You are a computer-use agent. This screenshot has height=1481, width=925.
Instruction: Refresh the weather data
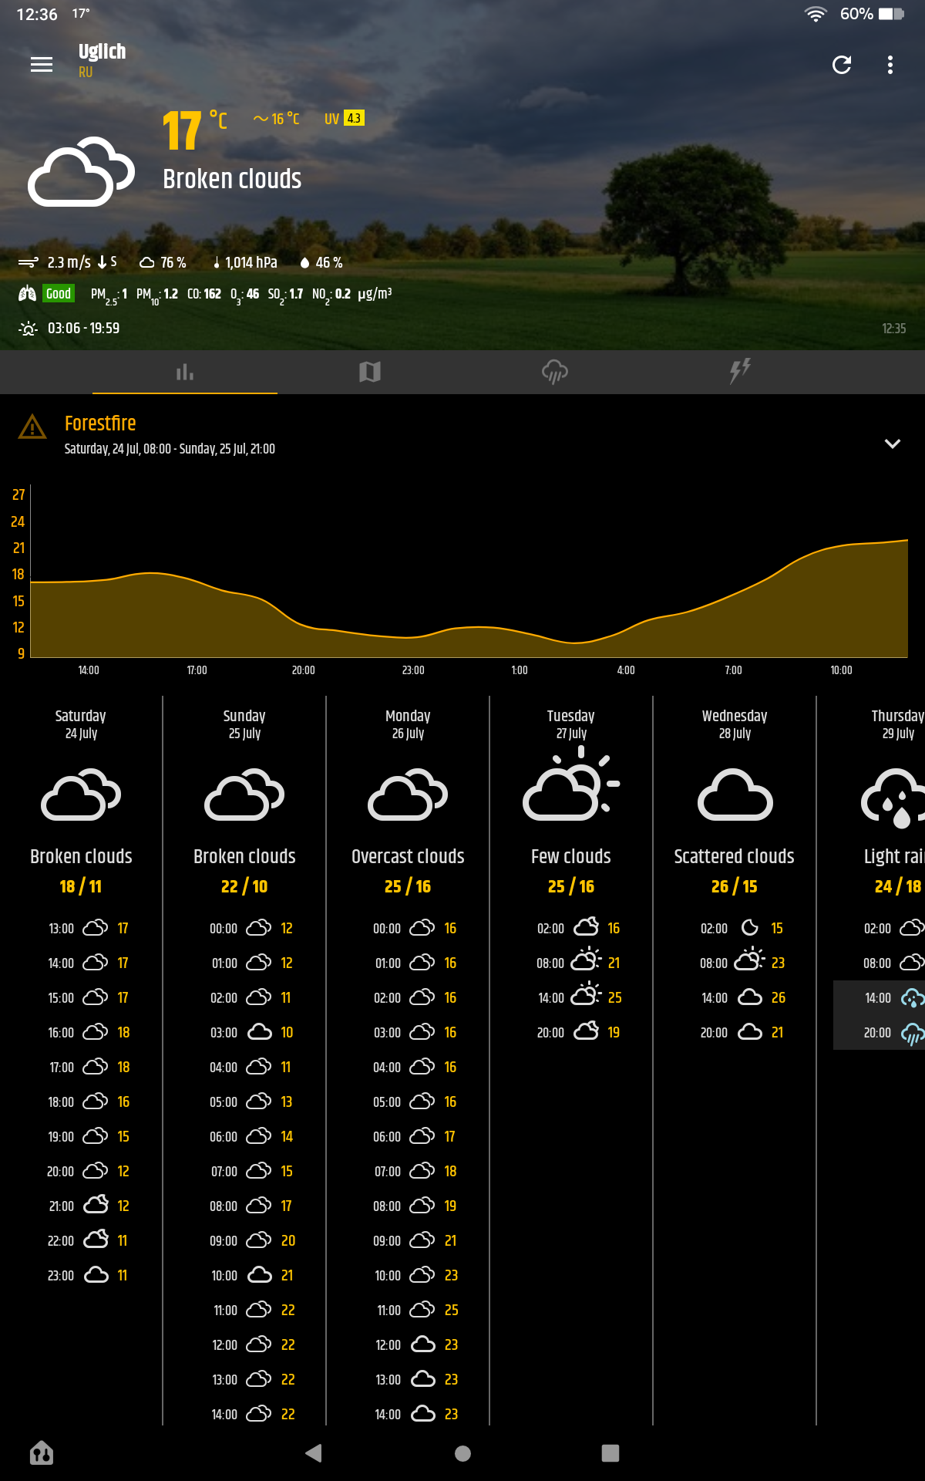click(x=842, y=65)
